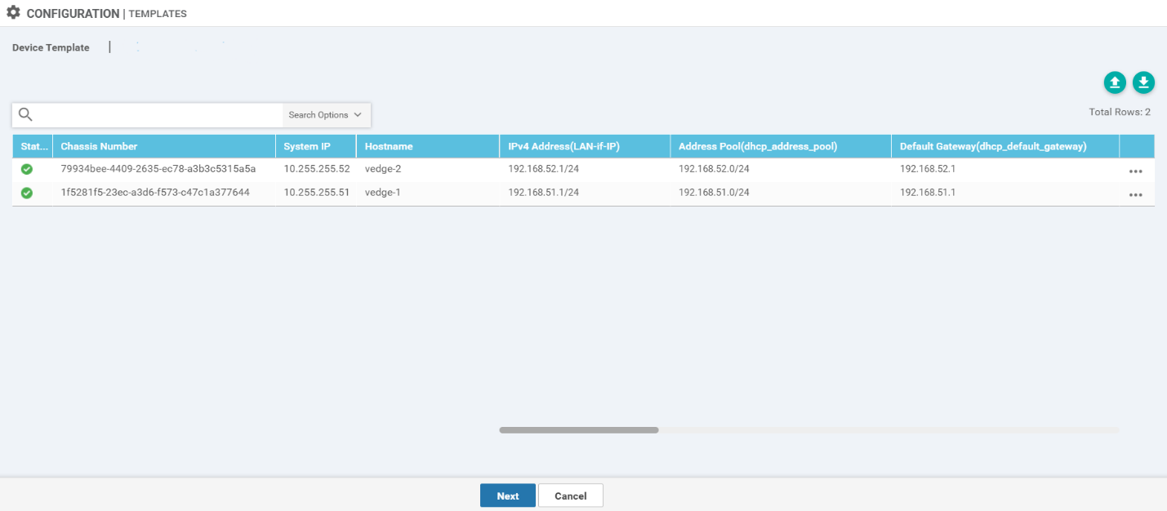Click hostname vedge-2 cell
Screen dimensions: 1167x511
coord(383,169)
